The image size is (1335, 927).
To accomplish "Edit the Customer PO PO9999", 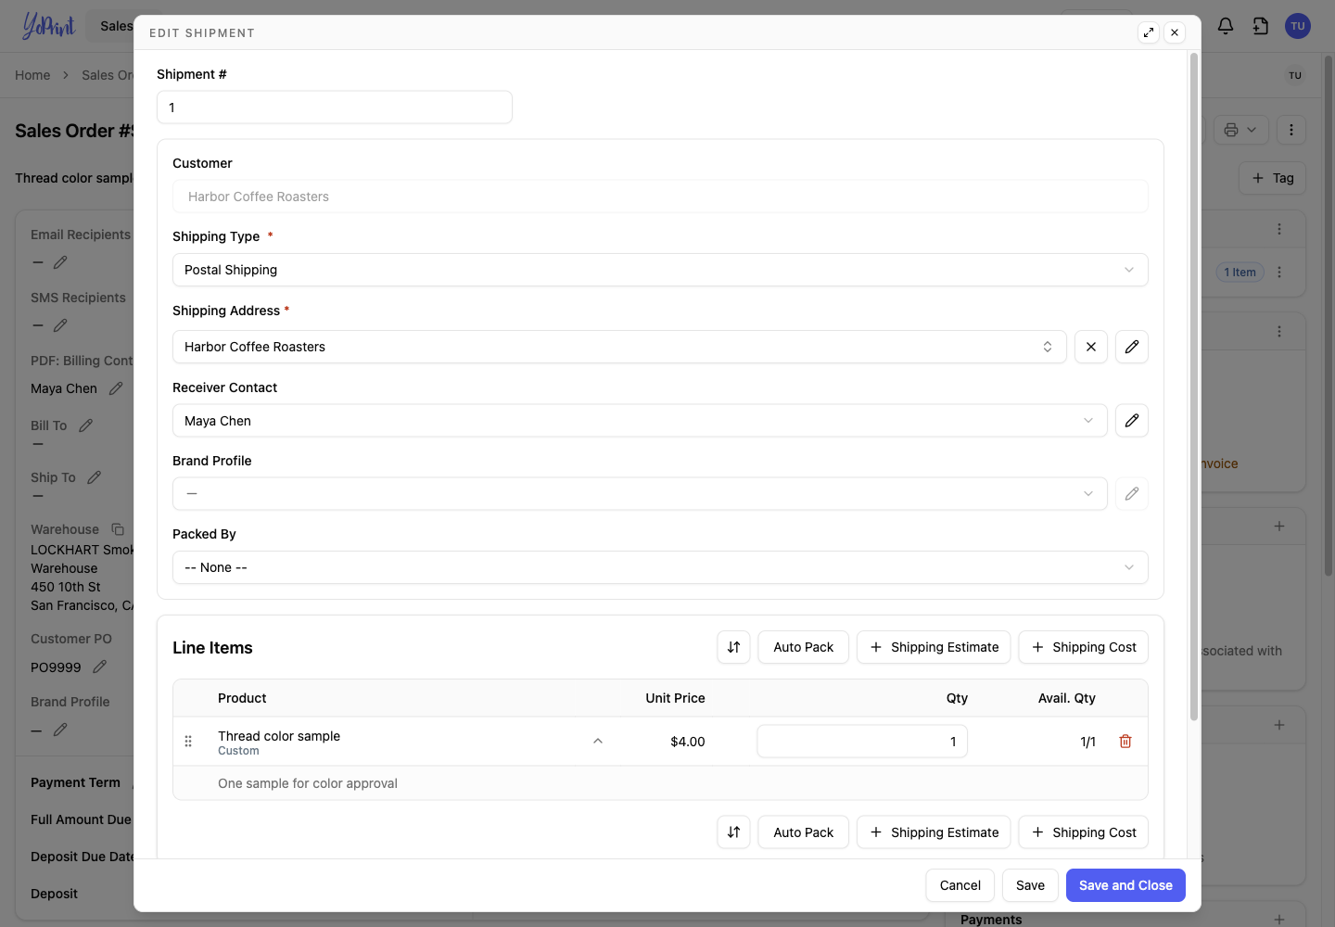I will 100,667.
